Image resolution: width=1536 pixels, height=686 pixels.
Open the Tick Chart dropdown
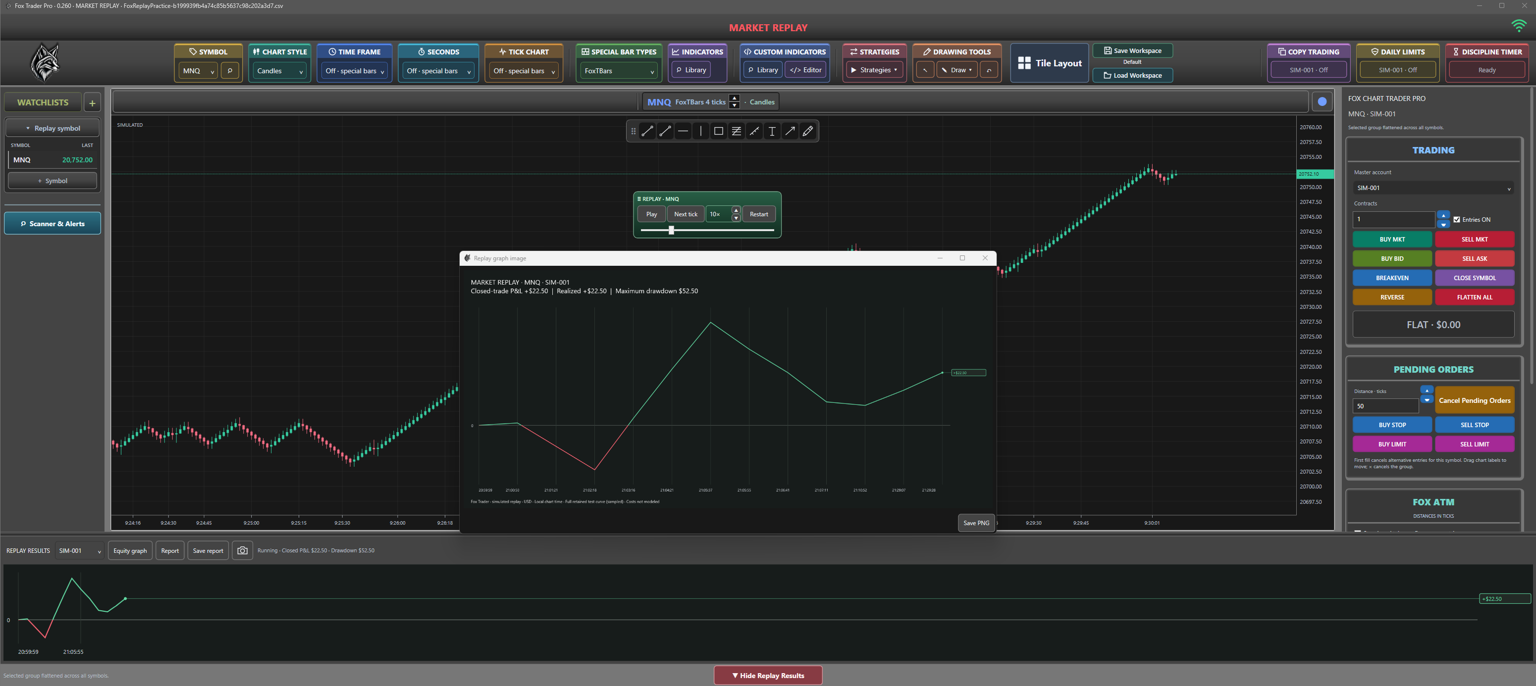(x=524, y=71)
